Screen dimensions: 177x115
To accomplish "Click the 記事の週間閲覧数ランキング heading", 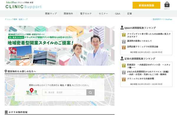I will tap(140, 59).
